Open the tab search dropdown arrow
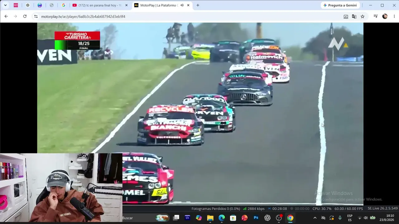Viewport: 399px width, 224px height. (5, 5)
